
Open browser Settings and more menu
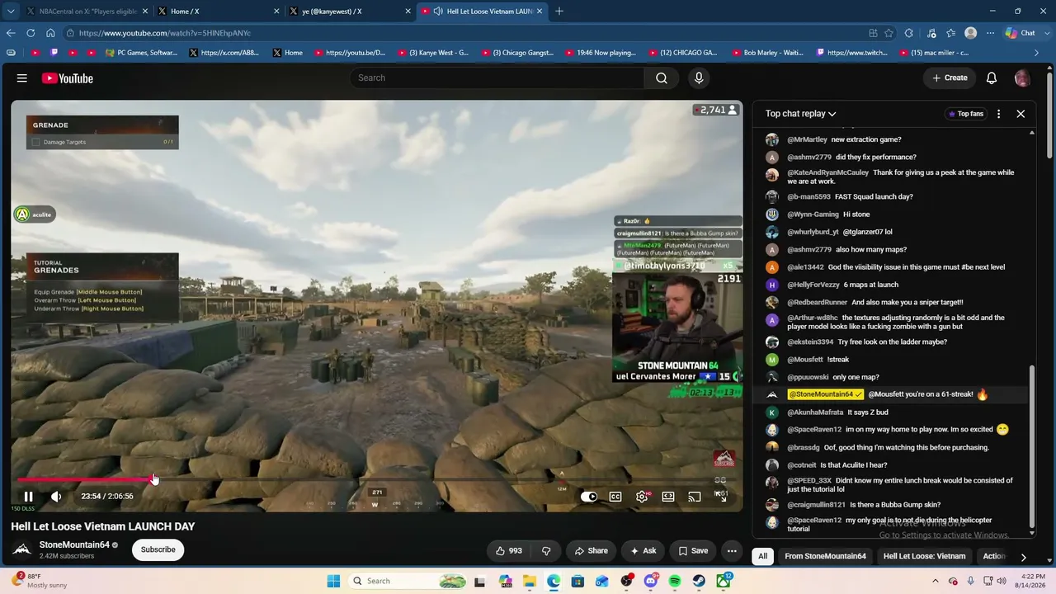990,33
